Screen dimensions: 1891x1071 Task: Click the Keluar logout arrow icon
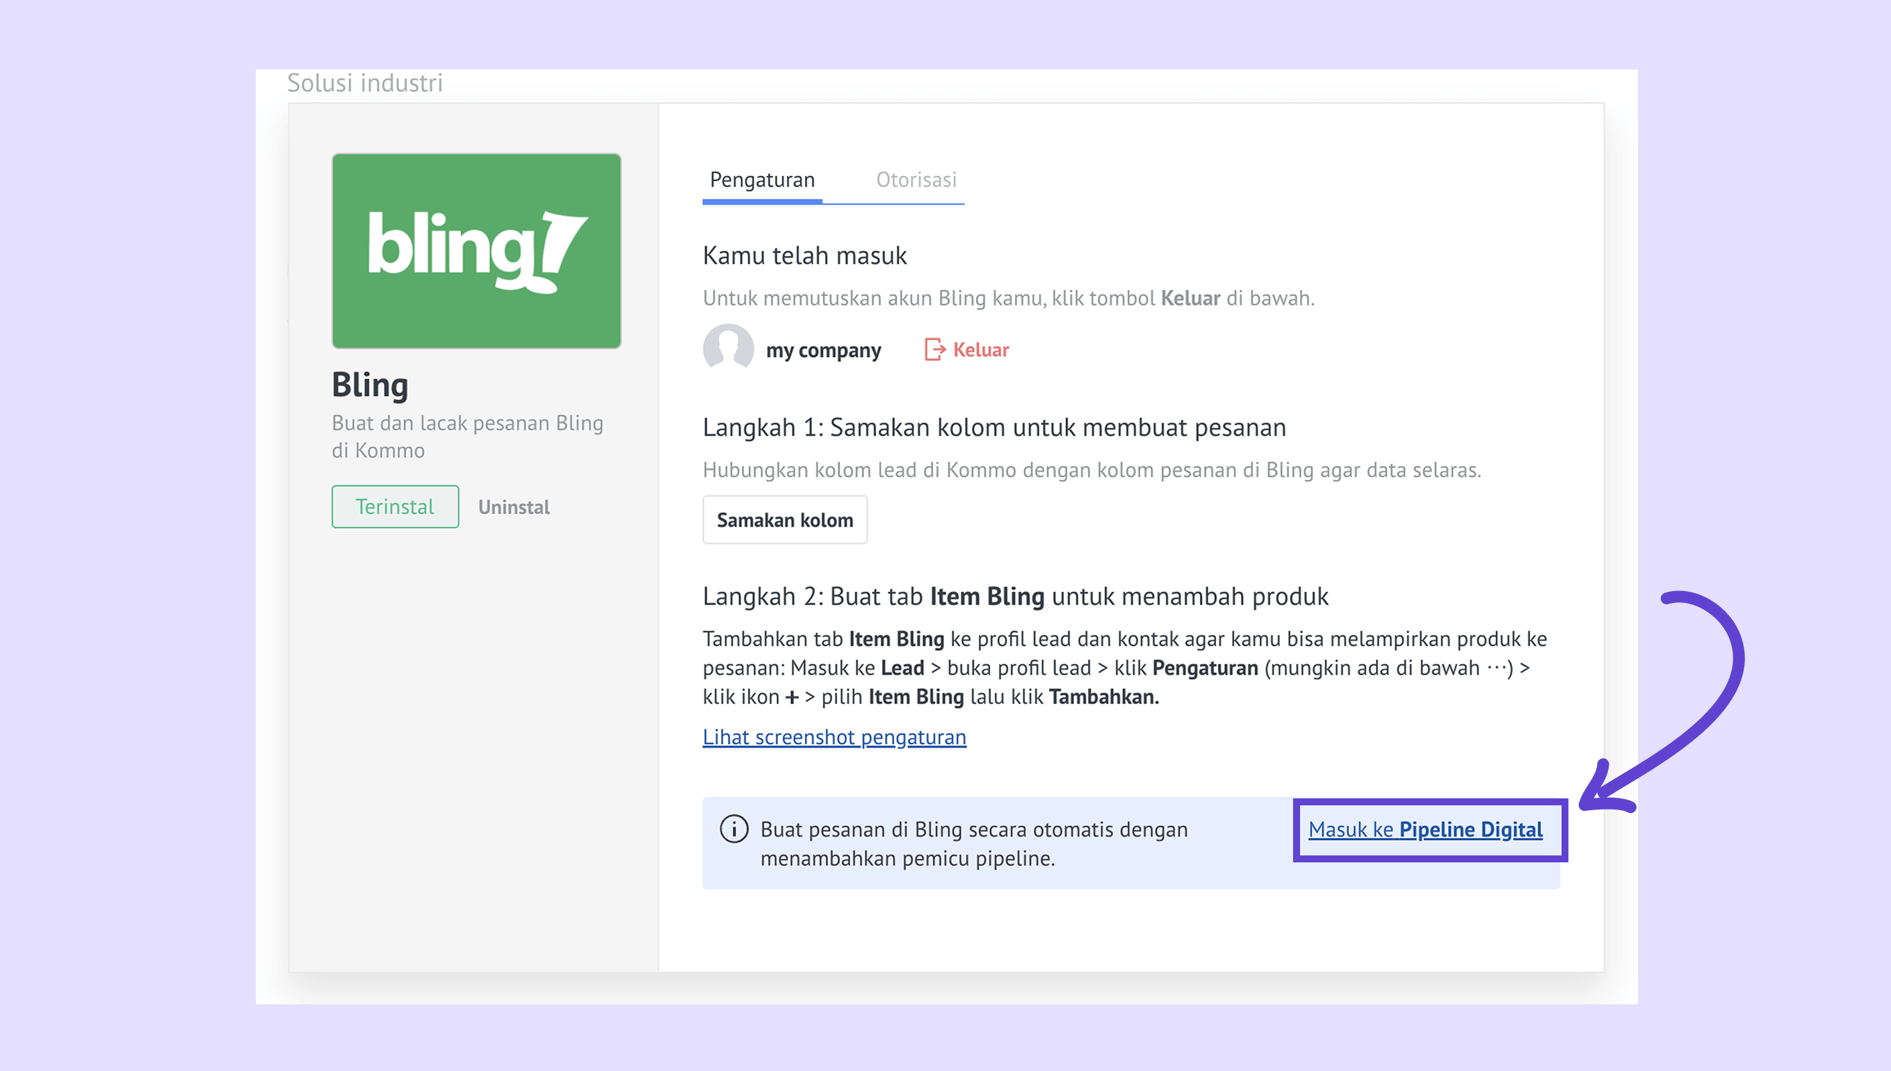point(934,349)
